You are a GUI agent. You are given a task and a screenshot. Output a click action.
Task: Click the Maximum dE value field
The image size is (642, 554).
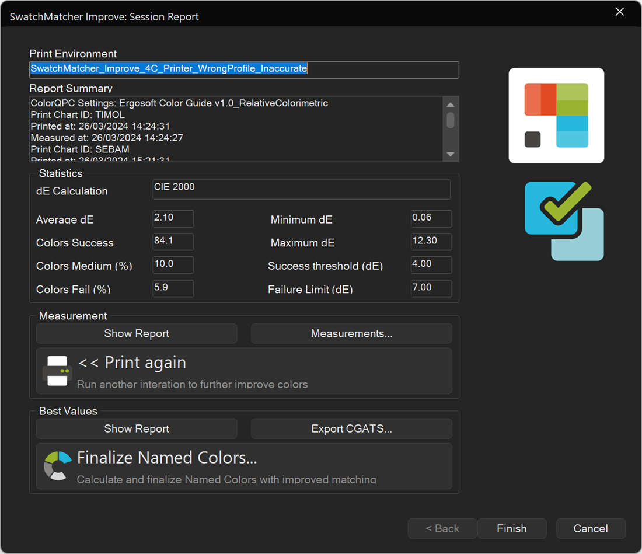[x=431, y=242]
